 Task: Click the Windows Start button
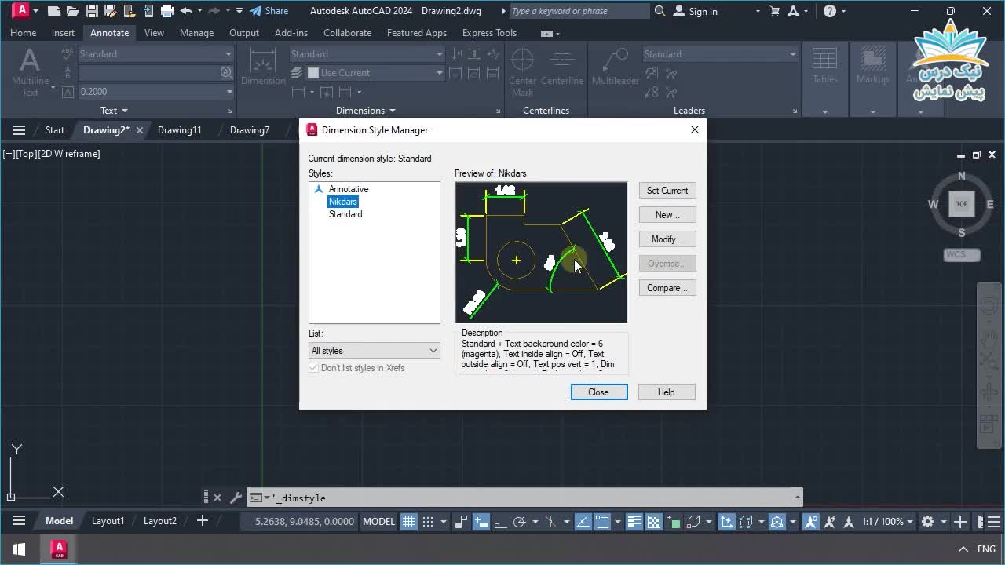click(x=19, y=549)
